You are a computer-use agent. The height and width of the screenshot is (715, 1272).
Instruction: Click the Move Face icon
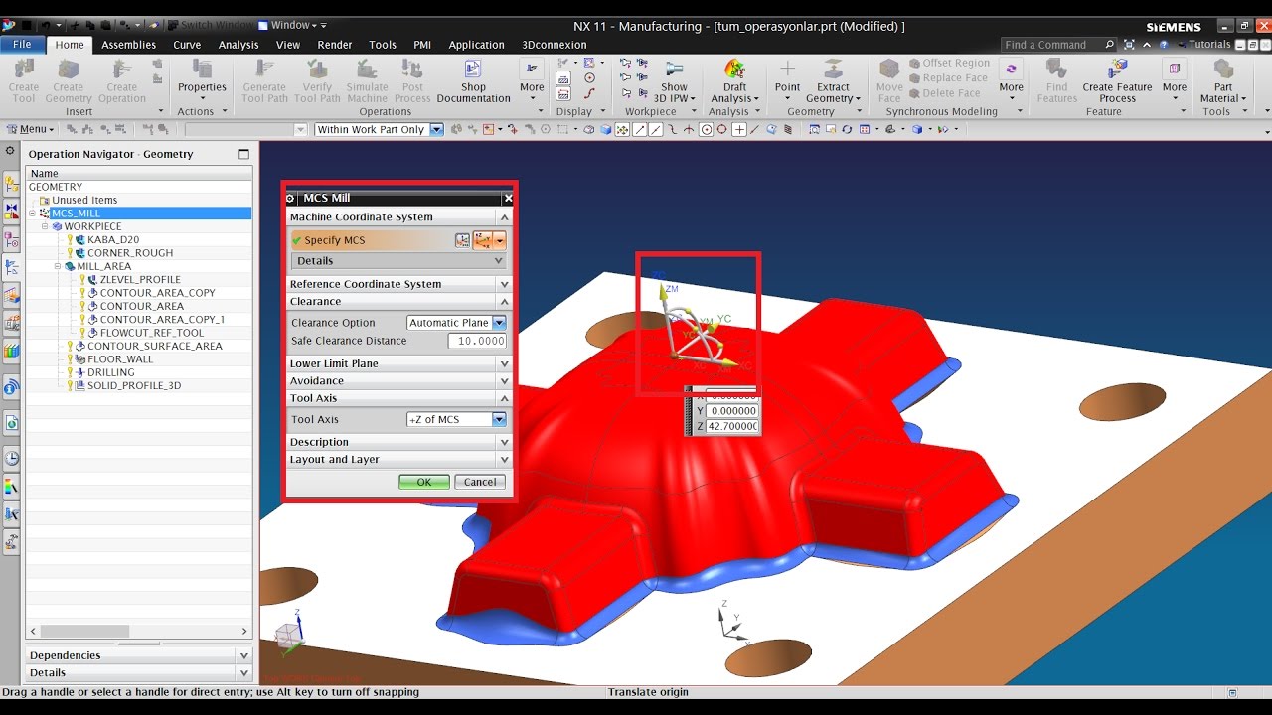889,70
